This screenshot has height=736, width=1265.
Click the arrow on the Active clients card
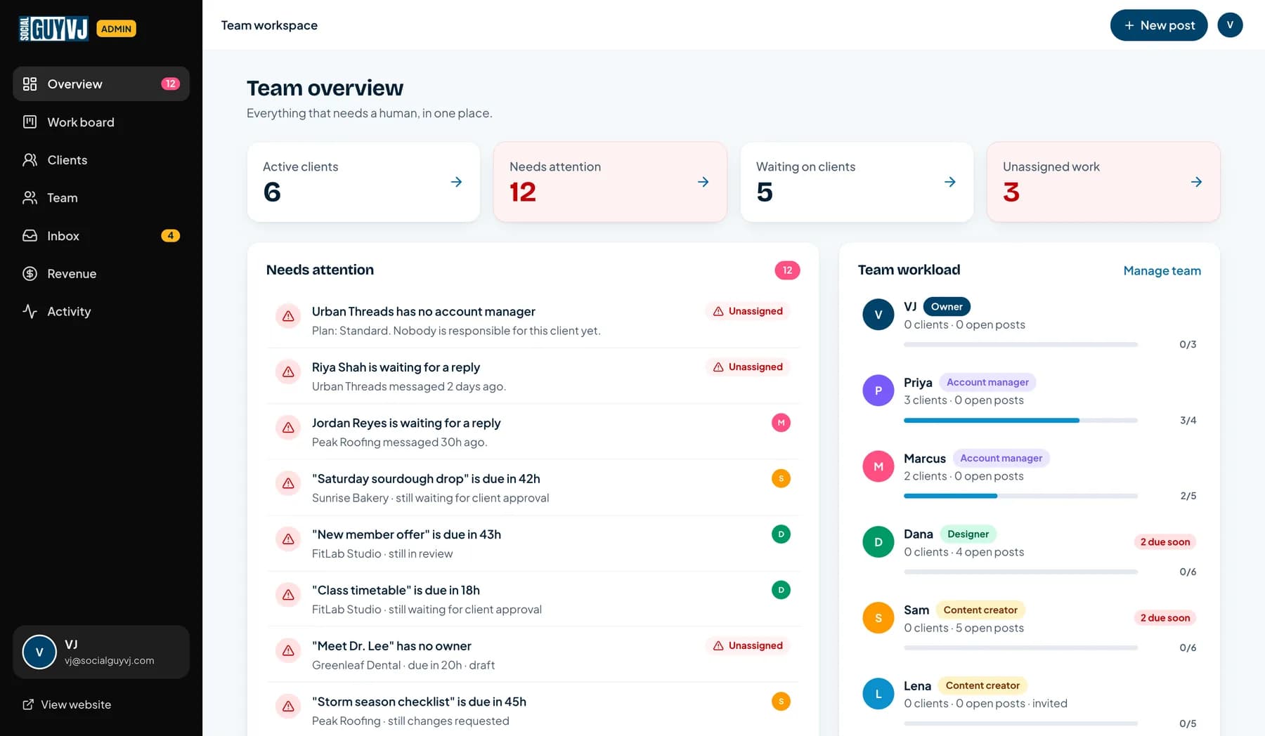(456, 182)
